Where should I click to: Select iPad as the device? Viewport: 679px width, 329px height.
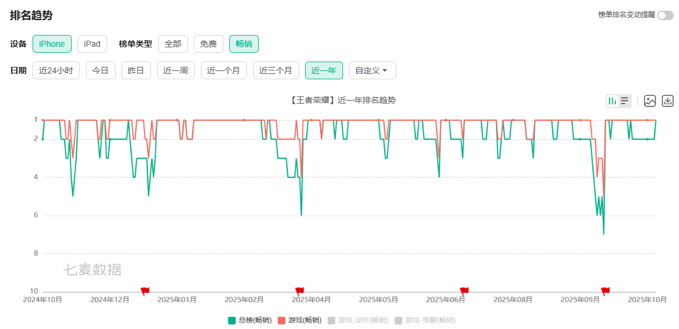tap(92, 44)
